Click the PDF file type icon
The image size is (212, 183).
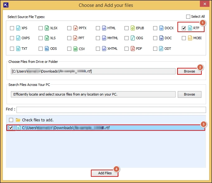click(x=133, y=49)
